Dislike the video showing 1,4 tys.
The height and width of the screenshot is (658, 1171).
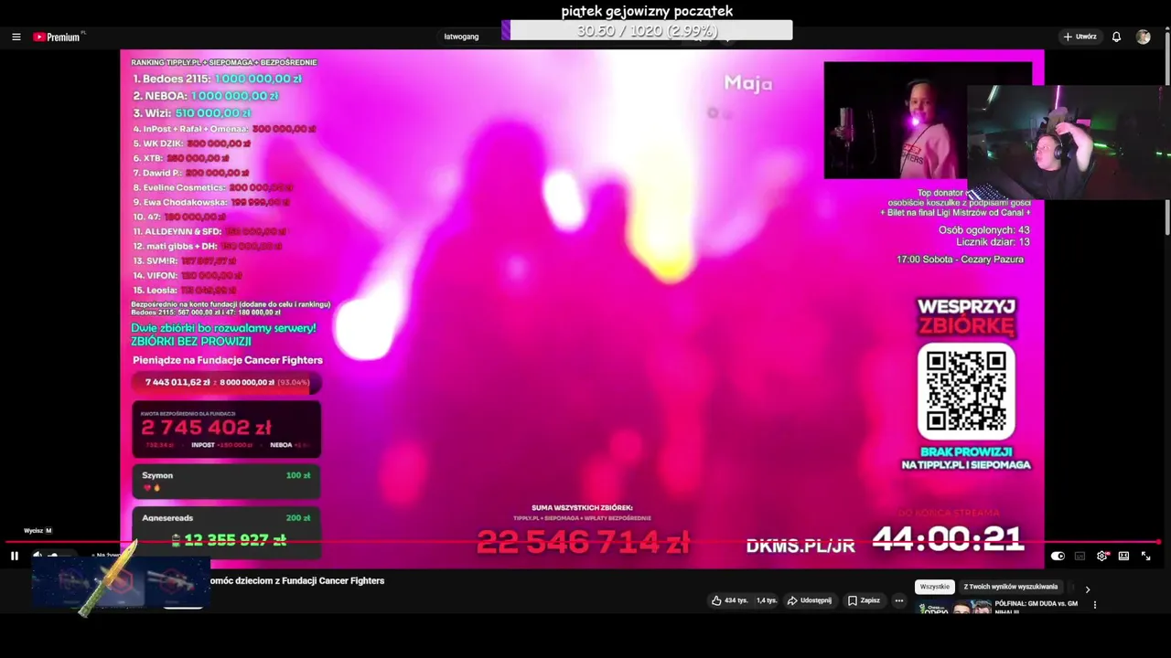tap(765, 600)
